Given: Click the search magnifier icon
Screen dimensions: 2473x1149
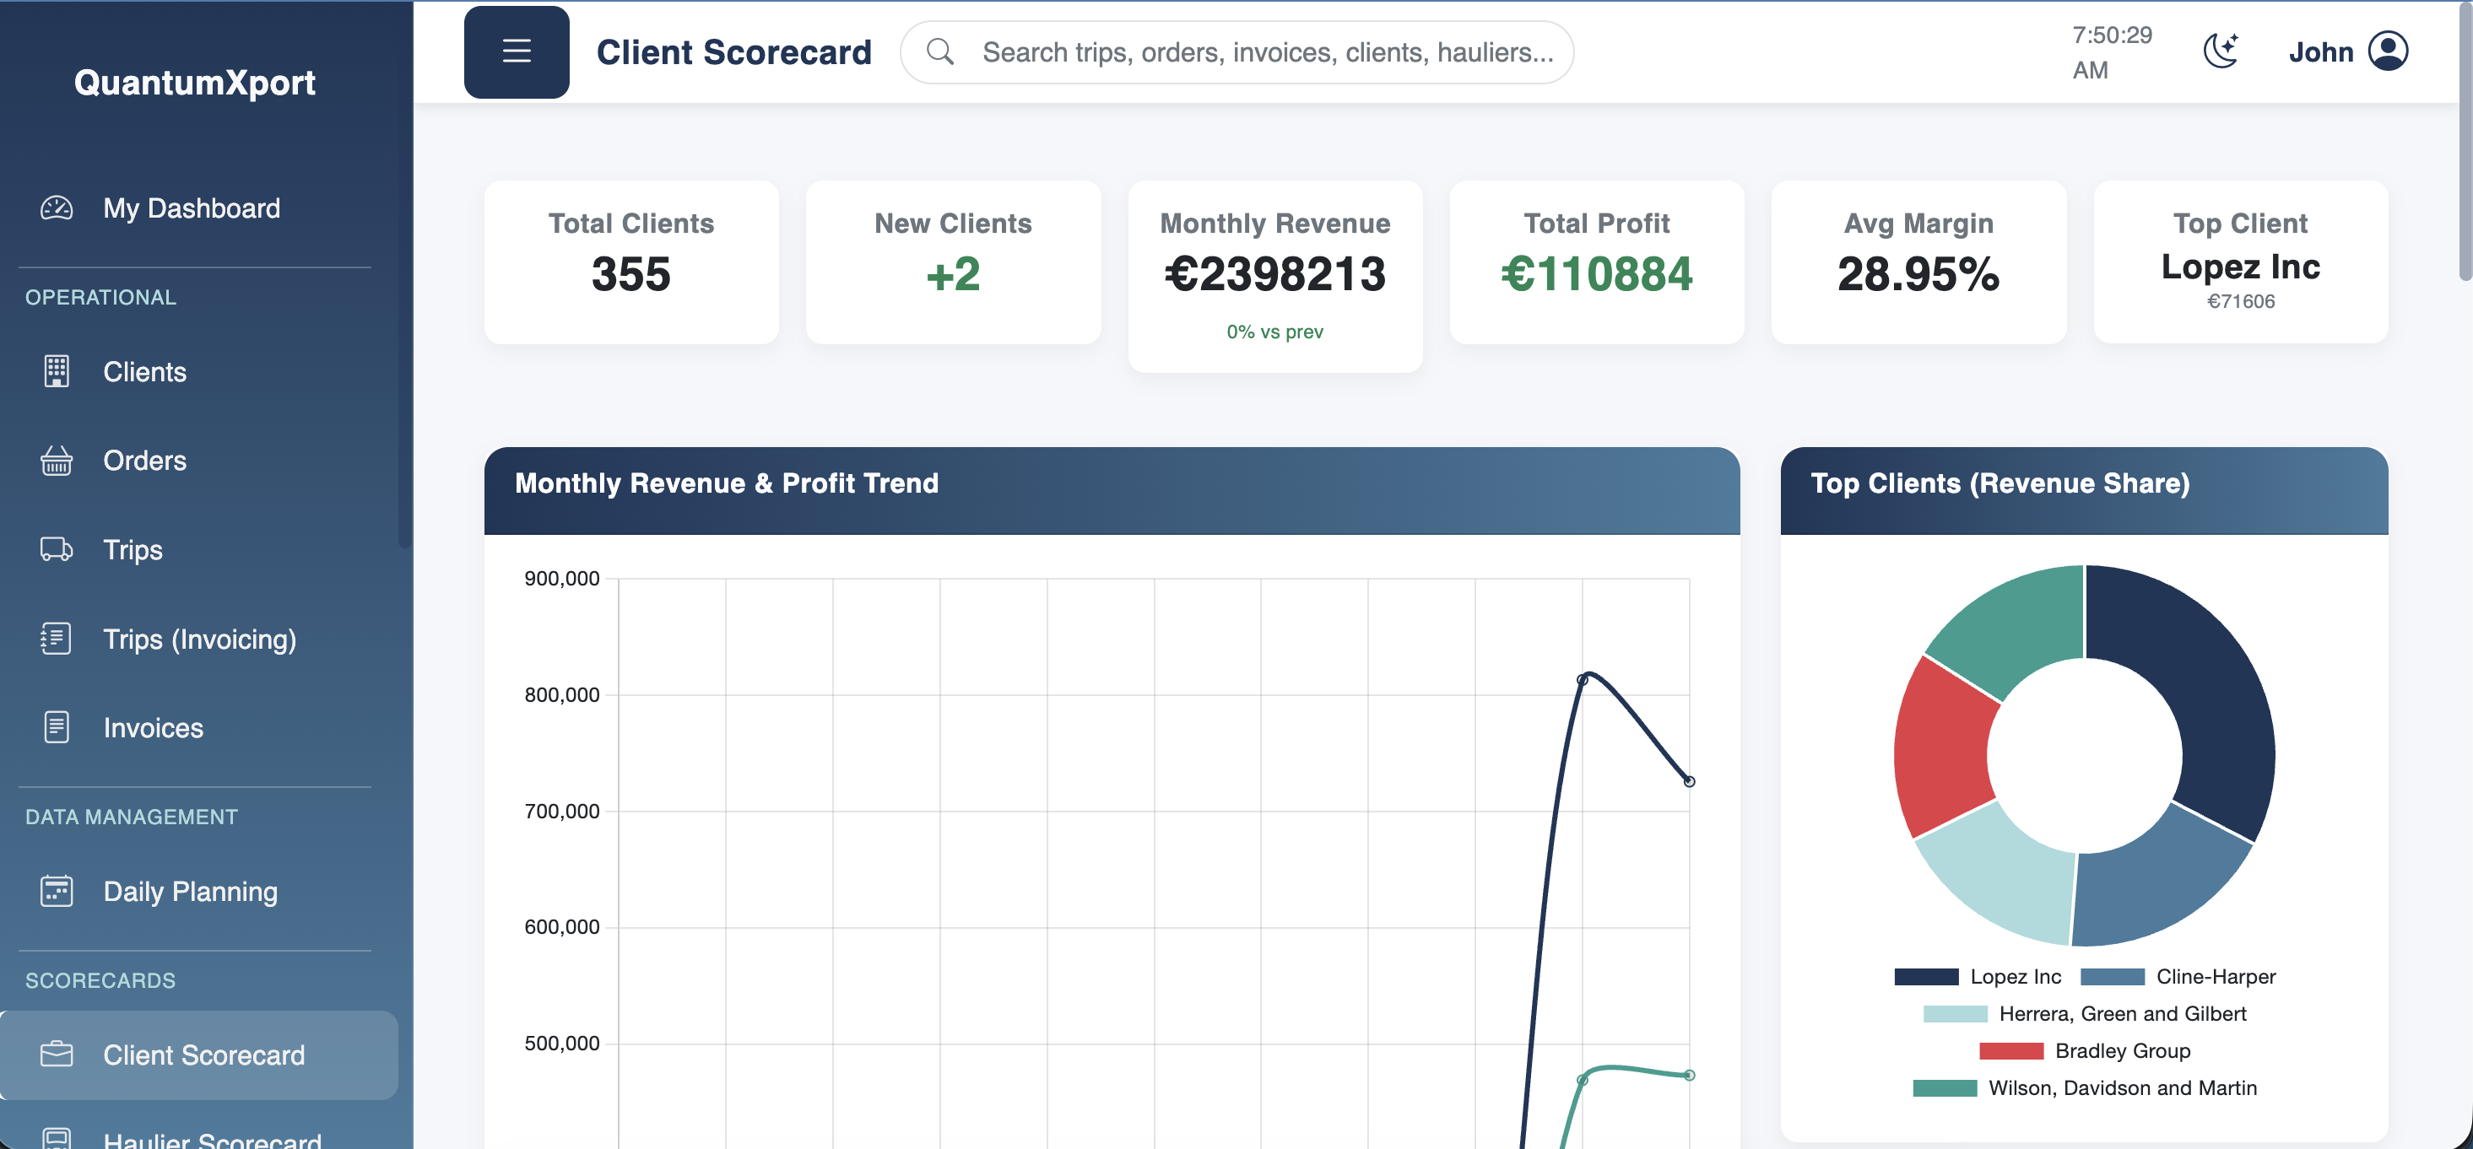Looking at the screenshot, I should 941,51.
